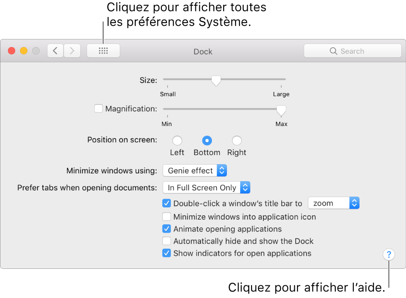This screenshot has height=298, width=406.
Task: Uncheck Double-click a window's title bar
Action: (x=167, y=203)
